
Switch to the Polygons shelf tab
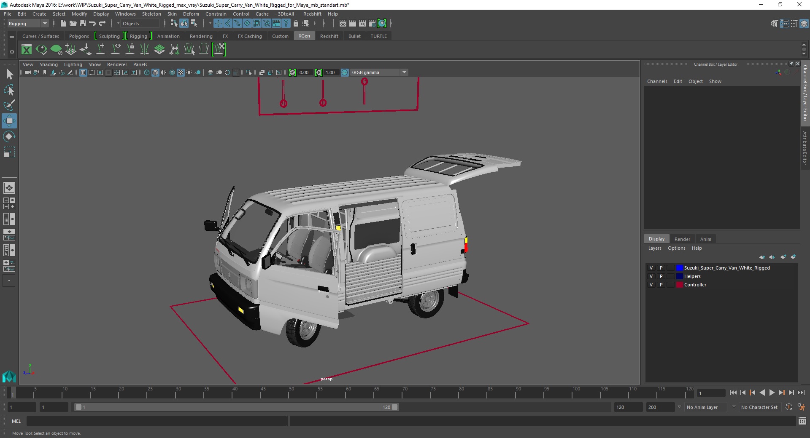point(79,36)
